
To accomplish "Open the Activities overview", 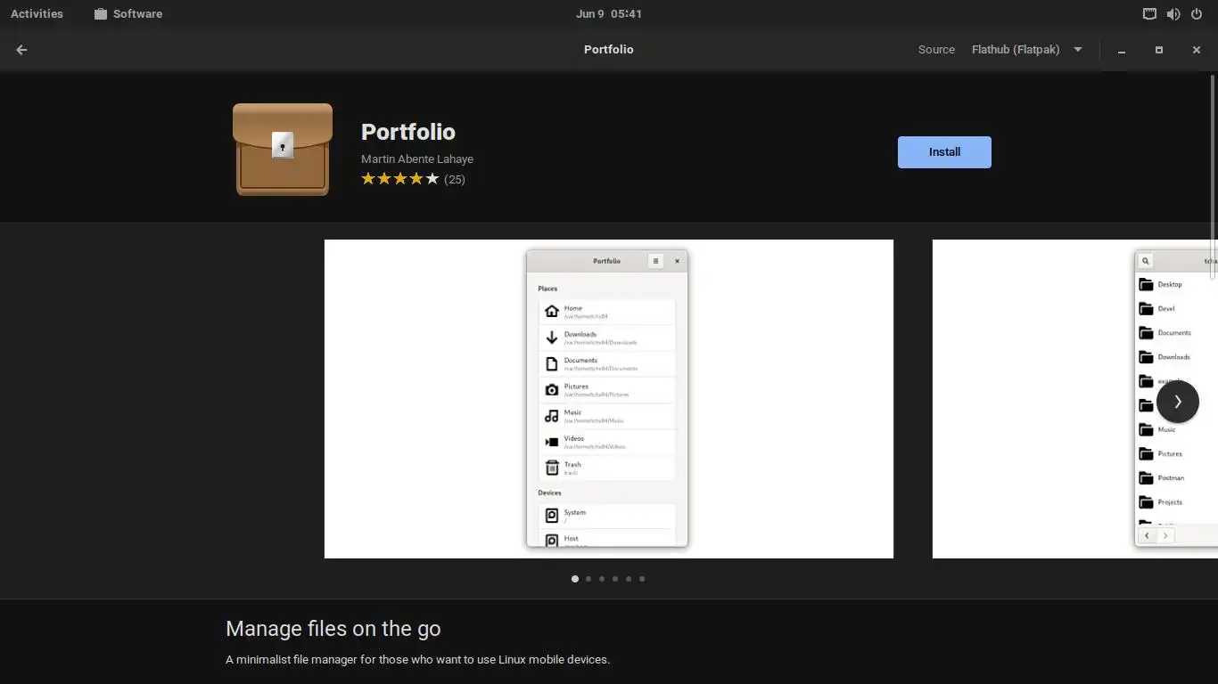I will pyautogui.click(x=37, y=13).
